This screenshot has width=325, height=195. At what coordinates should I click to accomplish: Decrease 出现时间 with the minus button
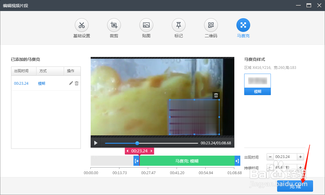pyautogui.click(x=270, y=157)
